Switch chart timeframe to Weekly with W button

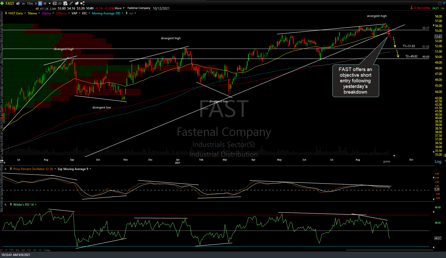45,3
